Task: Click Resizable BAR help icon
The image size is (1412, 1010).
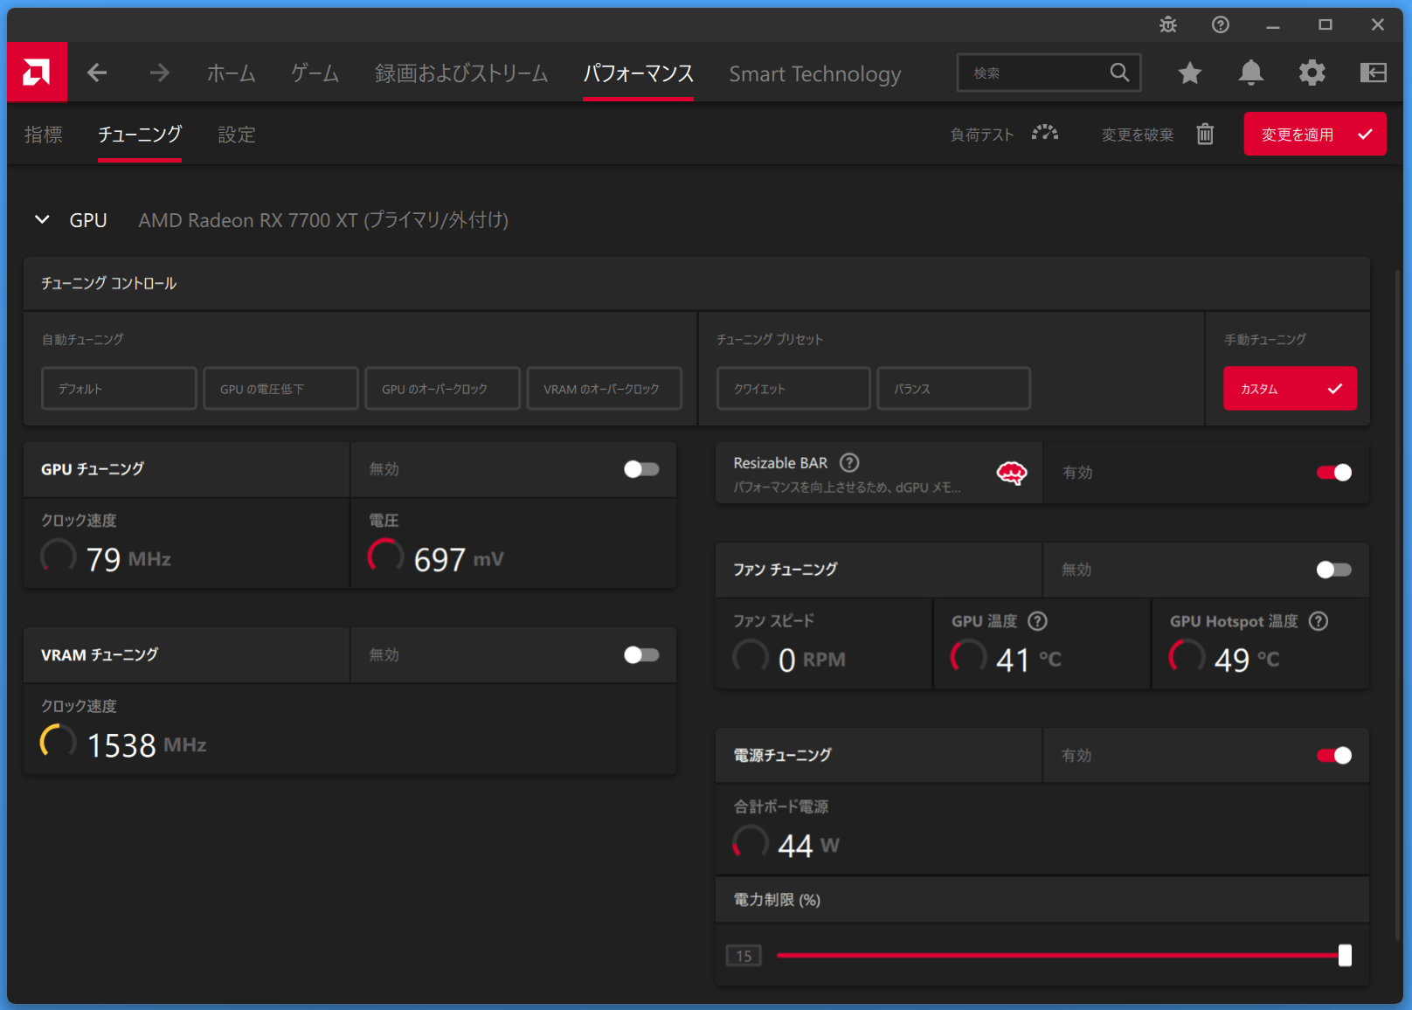Action: (849, 463)
